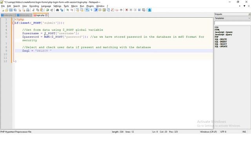Open the Language menu
The image size is (251, 141).
point(46,6)
